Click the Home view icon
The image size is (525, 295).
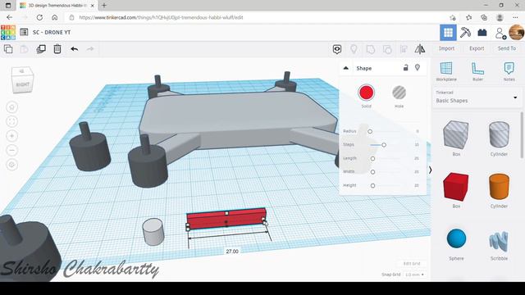point(12,107)
